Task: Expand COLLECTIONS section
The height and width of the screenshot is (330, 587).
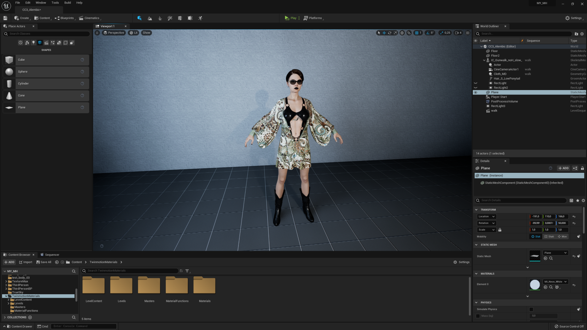Action: [x=5, y=318]
